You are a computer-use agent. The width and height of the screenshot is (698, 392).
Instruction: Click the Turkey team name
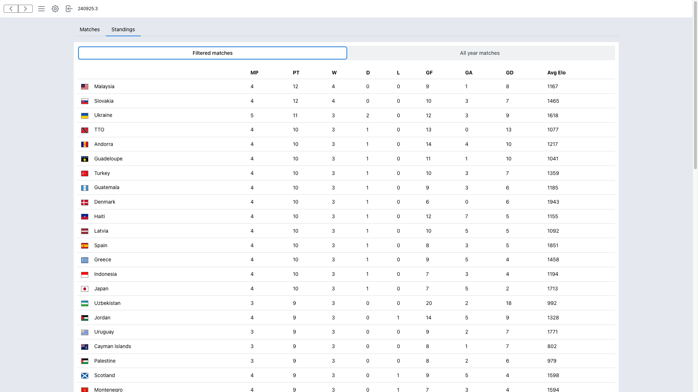pyautogui.click(x=102, y=173)
